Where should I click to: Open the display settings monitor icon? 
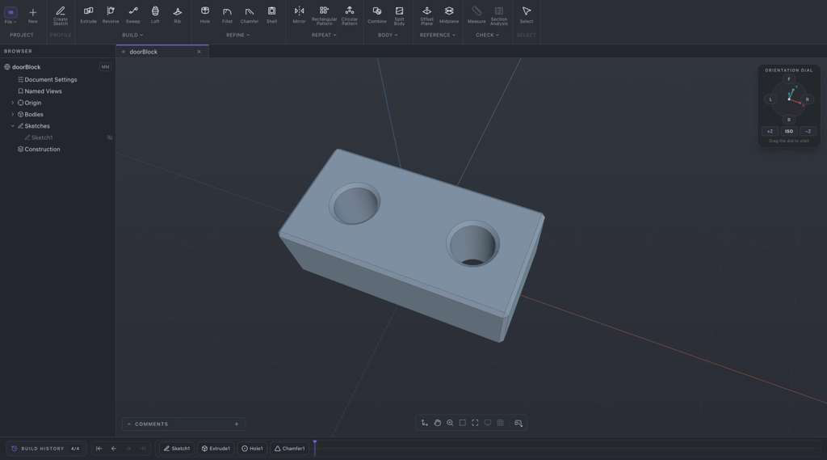coord(488,423)
